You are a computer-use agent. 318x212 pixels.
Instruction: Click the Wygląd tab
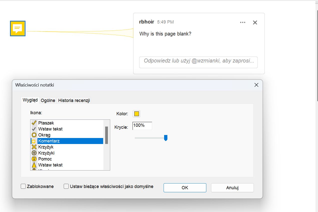(x=30, y=100)
